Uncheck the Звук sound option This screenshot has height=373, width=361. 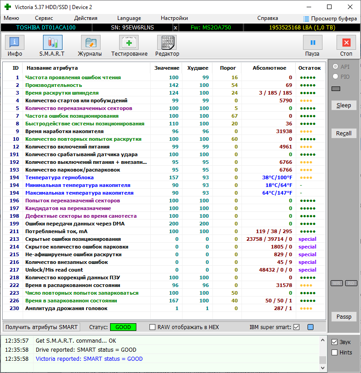click(x=335, y=342)
